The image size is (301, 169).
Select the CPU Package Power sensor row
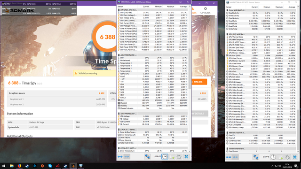153,26
